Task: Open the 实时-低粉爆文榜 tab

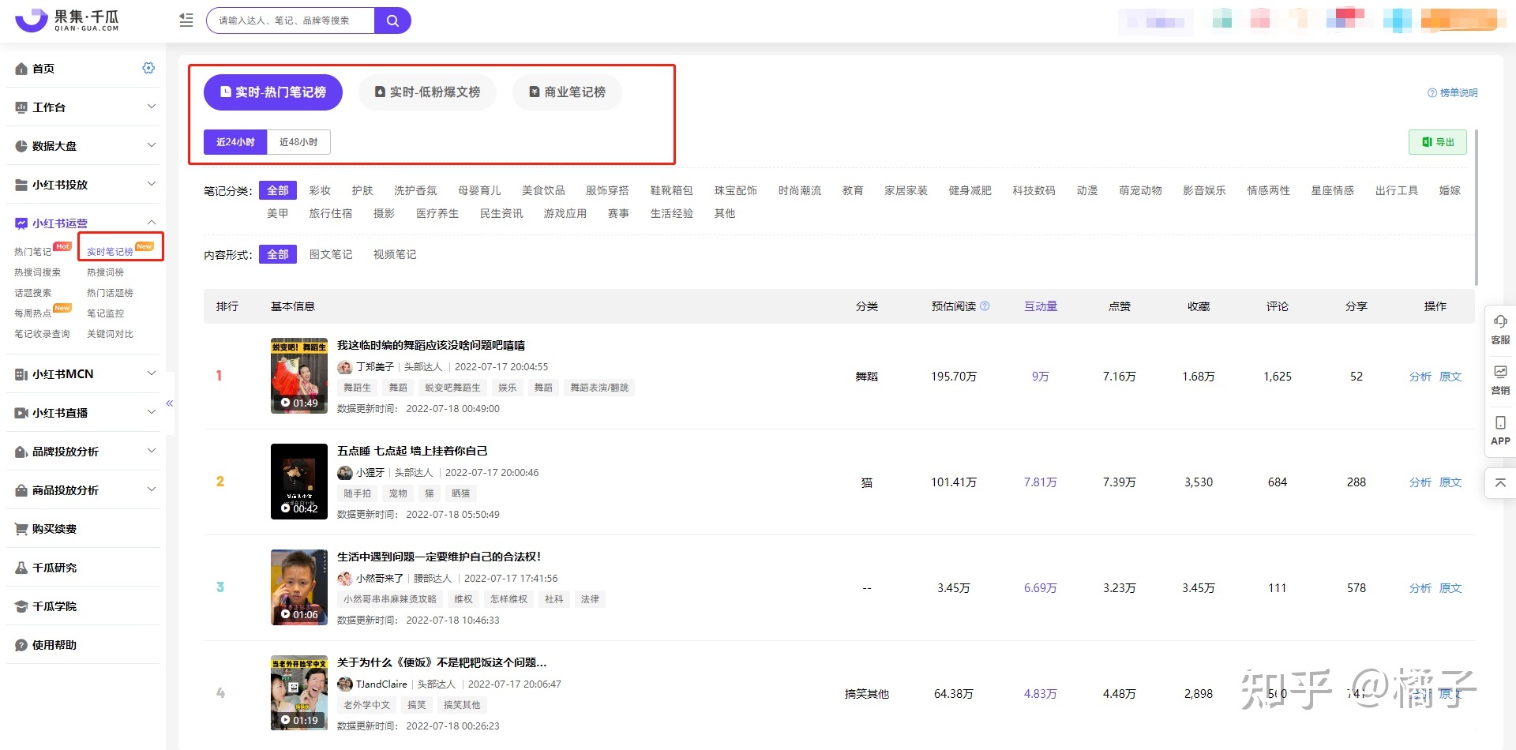Action: pos(427,92)
